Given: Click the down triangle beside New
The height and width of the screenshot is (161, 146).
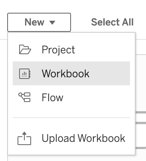Looking at the screenshot, I should (52, 22).
